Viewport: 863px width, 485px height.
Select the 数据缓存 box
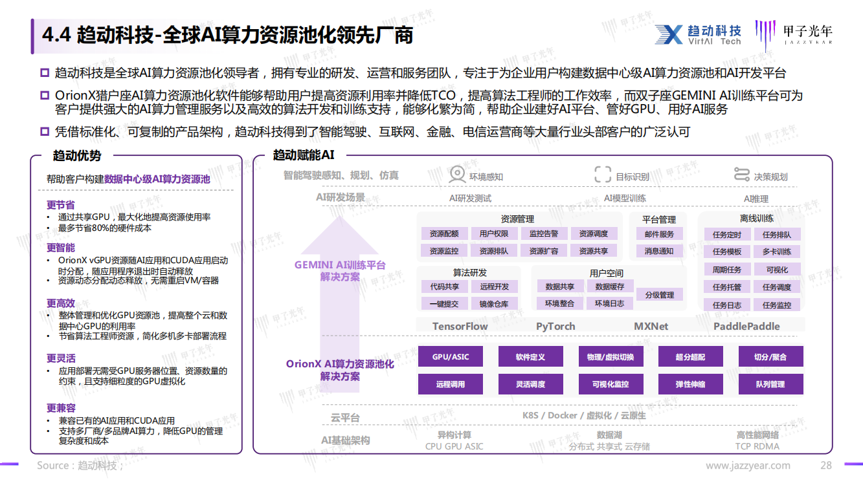(610, 286)
